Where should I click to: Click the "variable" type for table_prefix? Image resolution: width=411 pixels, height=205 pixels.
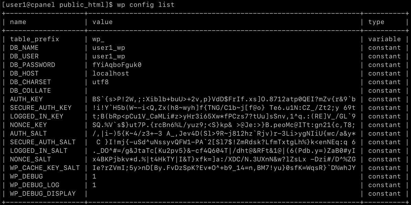(384, 39)
